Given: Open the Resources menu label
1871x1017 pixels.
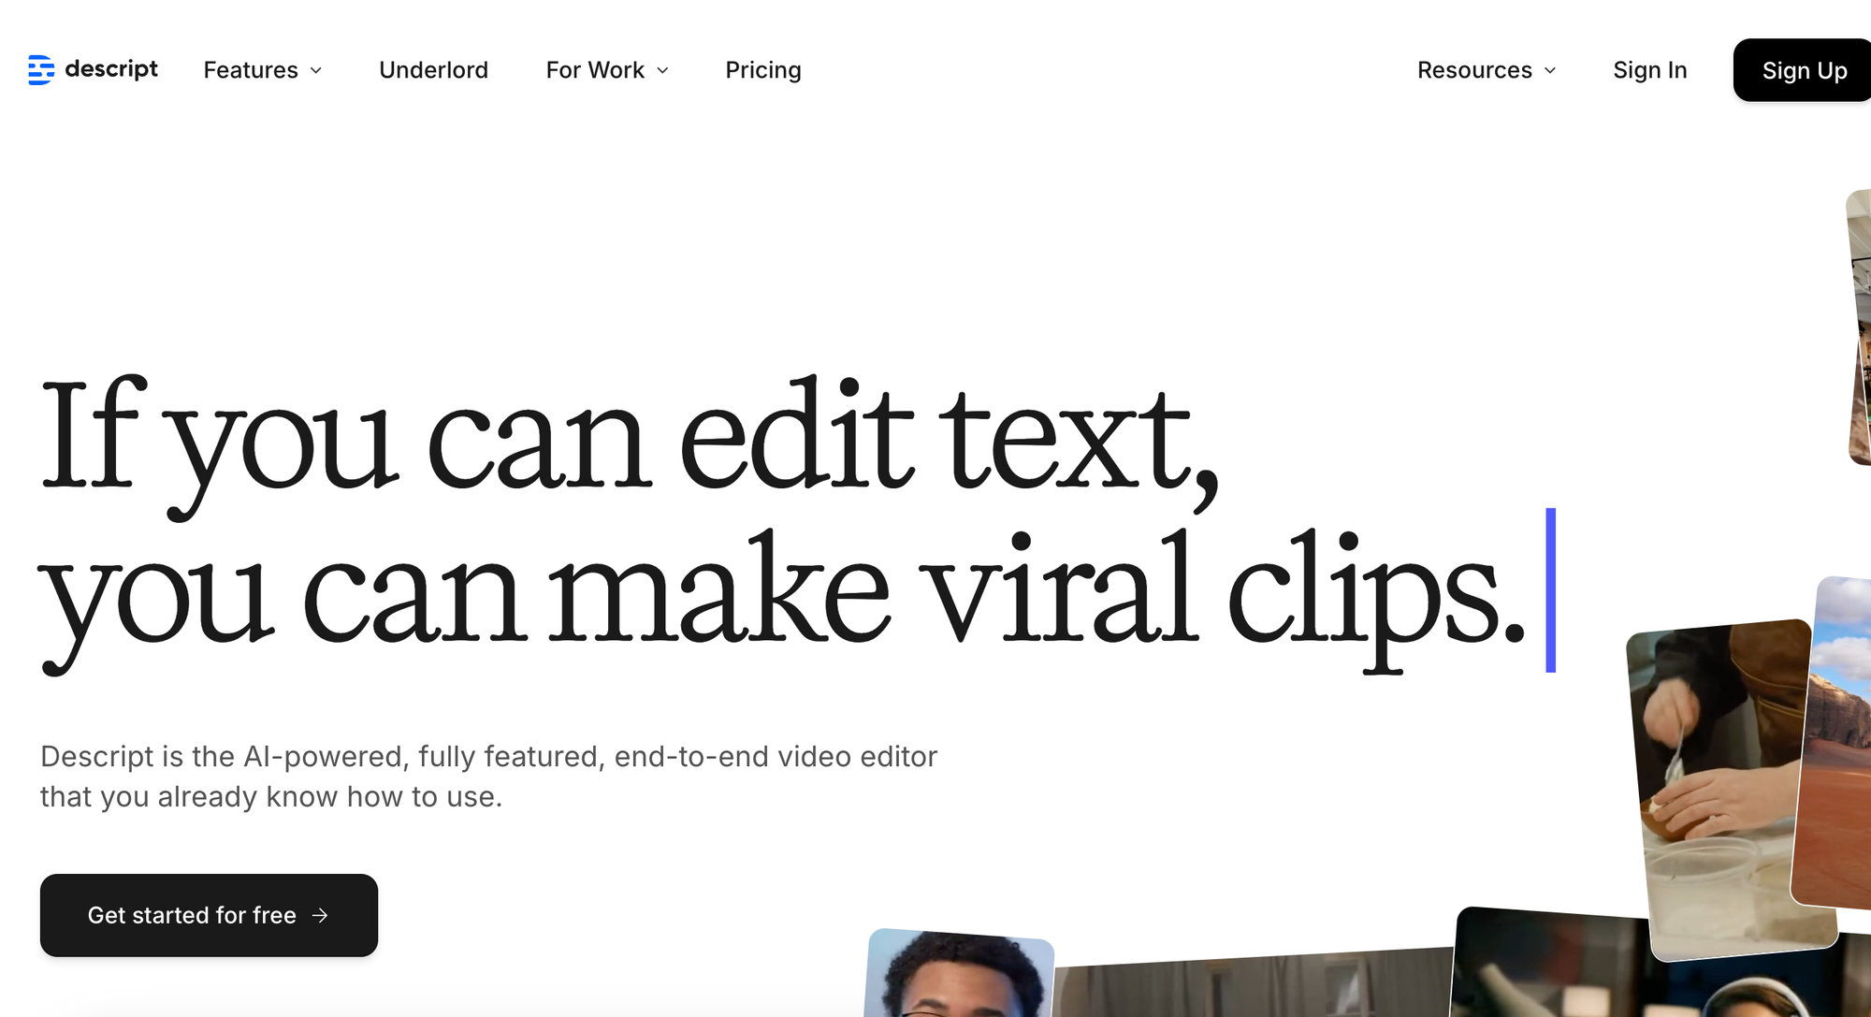Looking at the screenshot, I should [1474, 70].
